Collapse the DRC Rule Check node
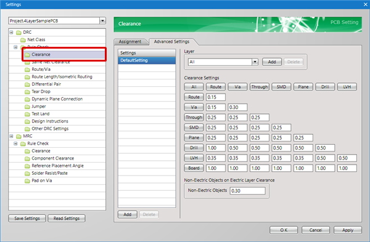Screen dimensions: 370x242 [x=15, y=47]
